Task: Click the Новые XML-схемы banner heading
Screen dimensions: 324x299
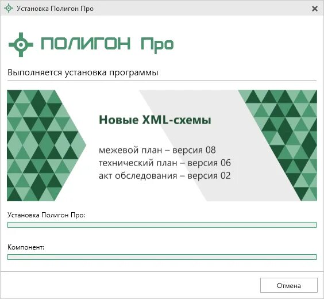Action: point(155,120)
